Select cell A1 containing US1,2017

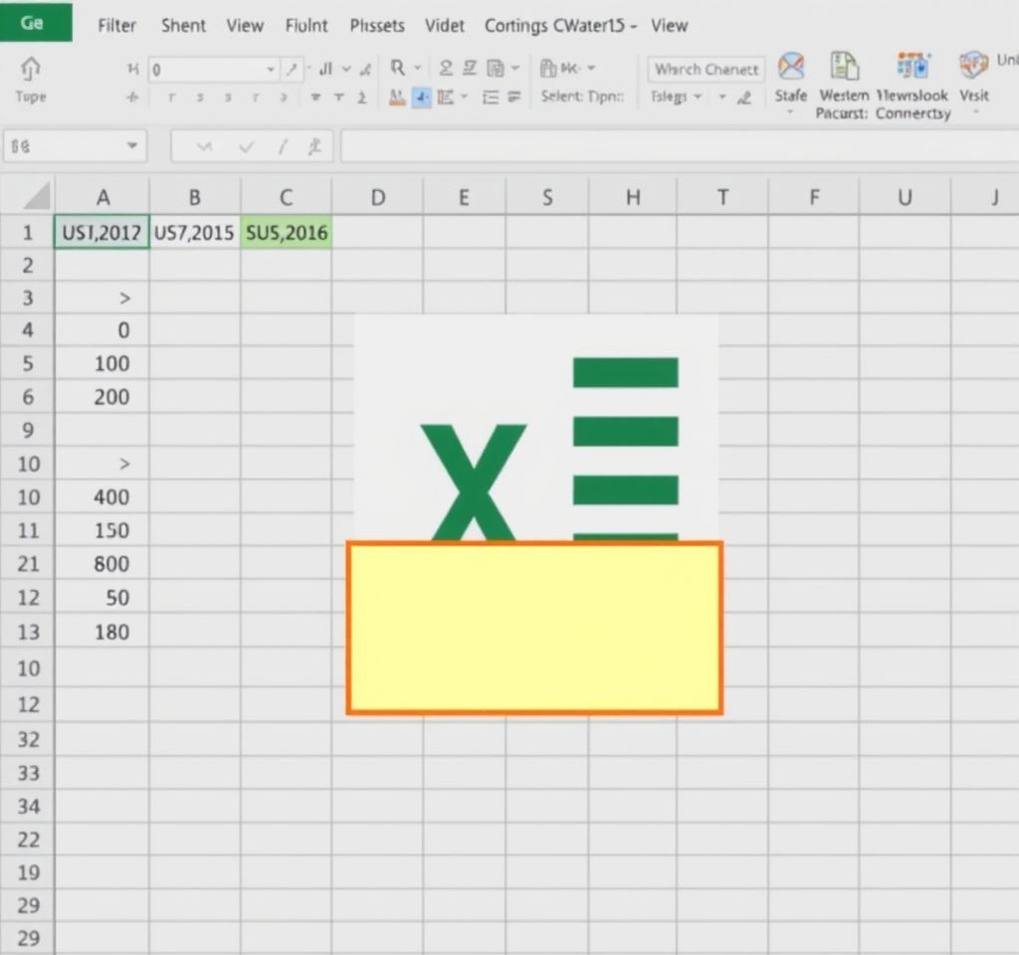(102, 232)
